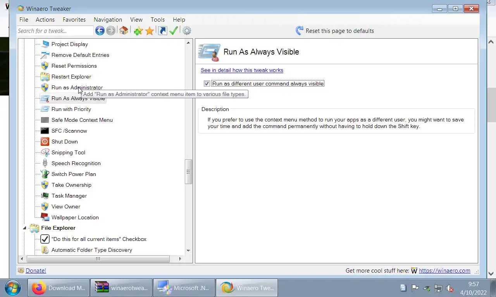Collapse the File Explorer tree category
This screenshot has width=496, height=297.
[24, 228]
